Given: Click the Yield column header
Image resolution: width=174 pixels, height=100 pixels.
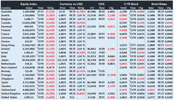Looking at the screenshot, I should click(123, 8).
